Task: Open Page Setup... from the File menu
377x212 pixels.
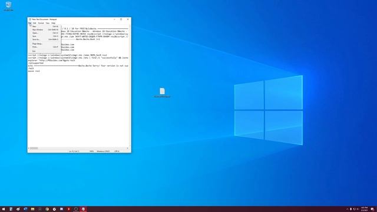Action: click(45, 44)
